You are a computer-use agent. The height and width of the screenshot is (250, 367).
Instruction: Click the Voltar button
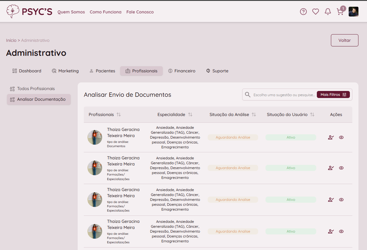pos(344,40)
